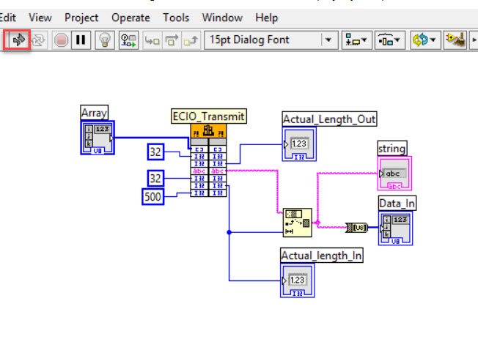Open the Align Objects dropdown

click(x=356, y=40)
